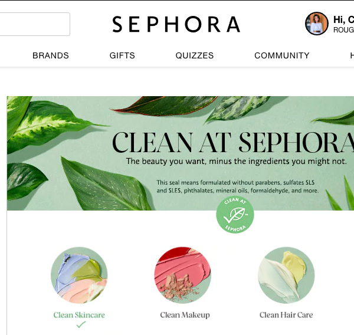This screenshot has height=335, width=354.
Task: Open the user profile avatar
Action: coord(316,24)
